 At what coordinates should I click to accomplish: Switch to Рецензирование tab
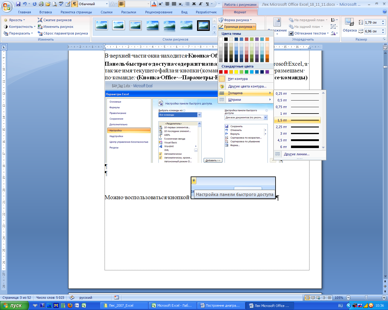click(159, 12)
